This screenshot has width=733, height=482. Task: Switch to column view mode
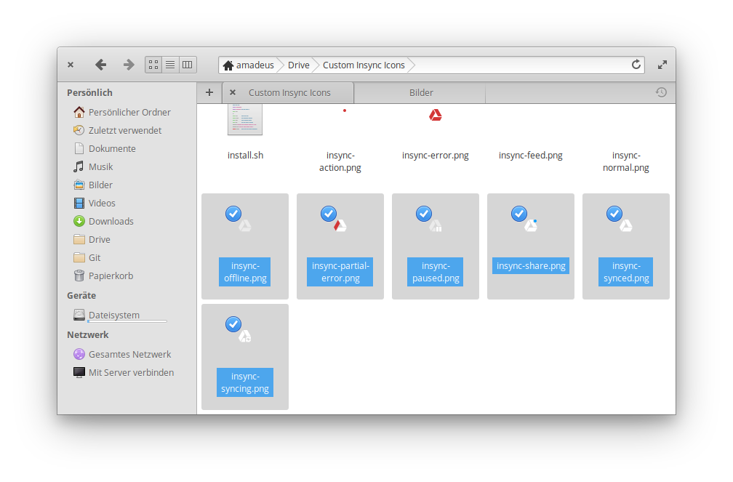(x=188, y=65)
